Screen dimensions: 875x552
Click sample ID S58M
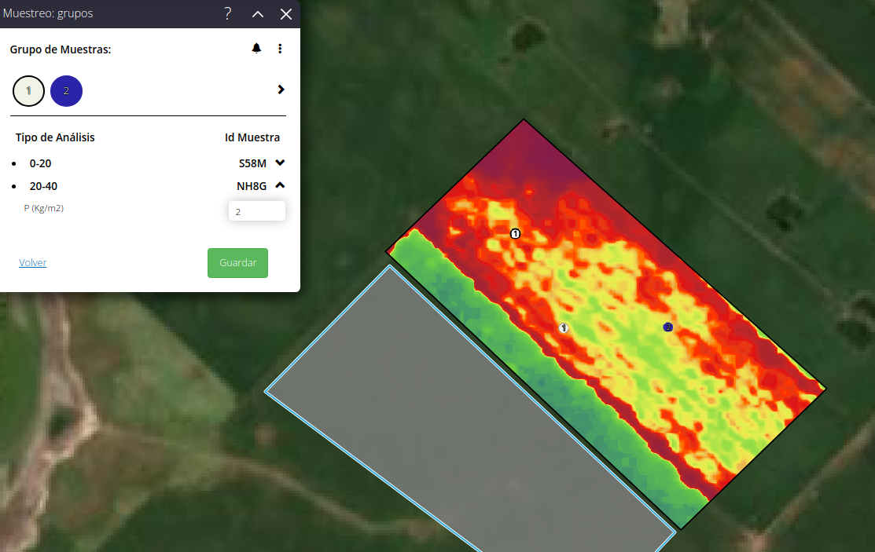point(253,163)
